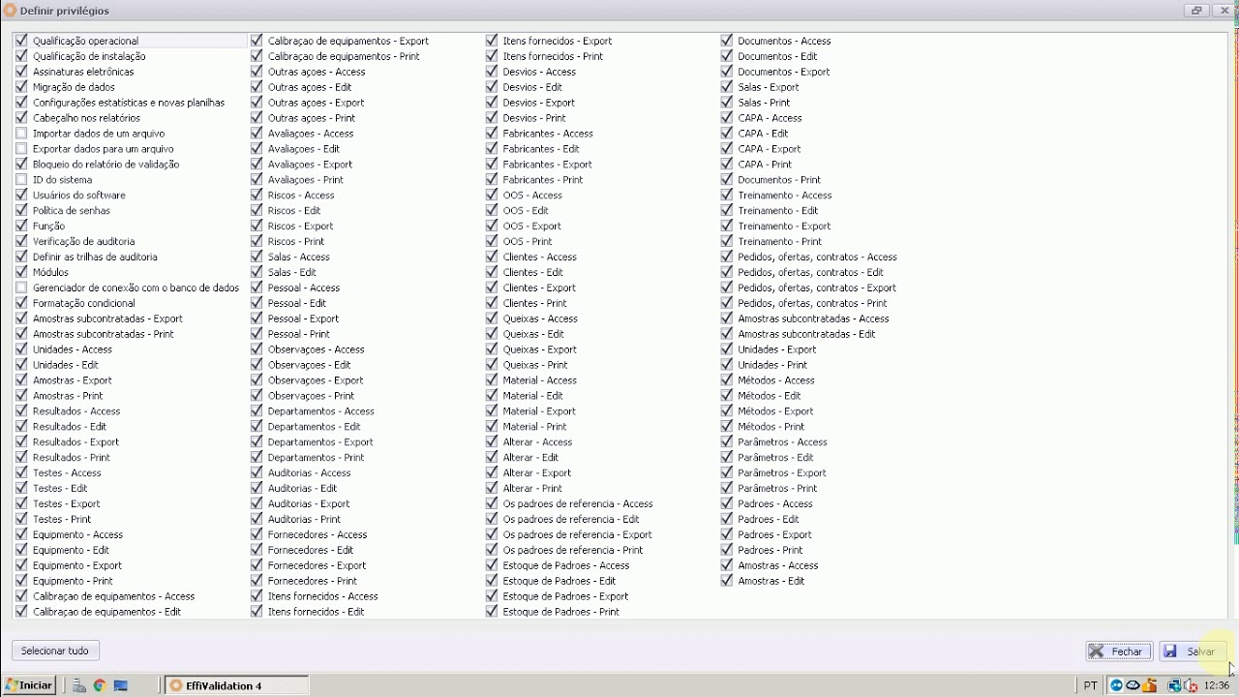Click the Salvar button
The image size is (1239, 697).
tap(1192, 652)
